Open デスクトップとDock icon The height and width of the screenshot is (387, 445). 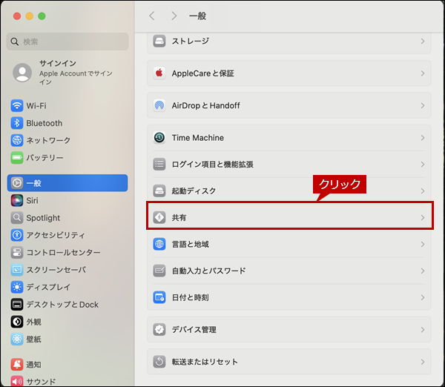coord(17,305)
